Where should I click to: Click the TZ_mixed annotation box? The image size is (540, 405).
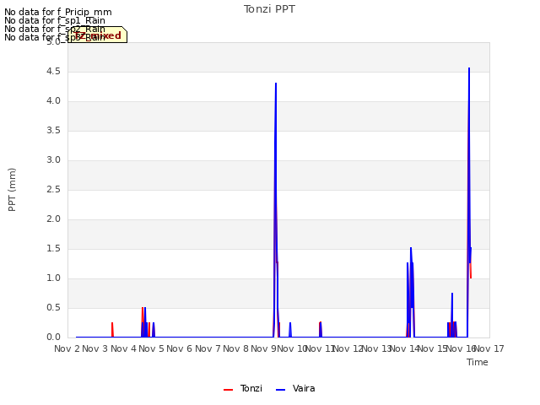point(98,35)
